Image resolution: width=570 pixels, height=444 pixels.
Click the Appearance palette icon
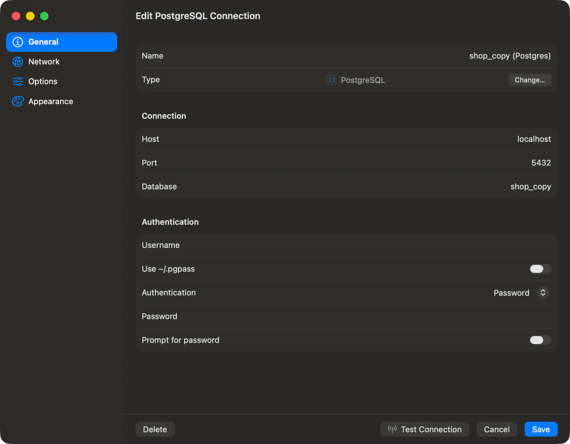pyautogui.click(x=18, y=101)
